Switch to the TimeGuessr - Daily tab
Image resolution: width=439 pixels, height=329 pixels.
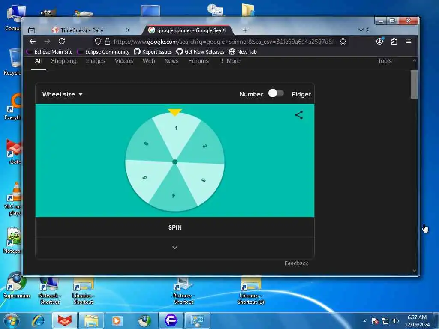[x=90, y=30]
